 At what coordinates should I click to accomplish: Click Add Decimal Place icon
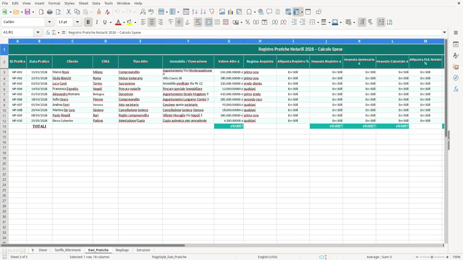pos(275,22)
